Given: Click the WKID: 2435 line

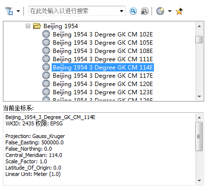Looking at the screenshot, I should [x=34, y=123].
